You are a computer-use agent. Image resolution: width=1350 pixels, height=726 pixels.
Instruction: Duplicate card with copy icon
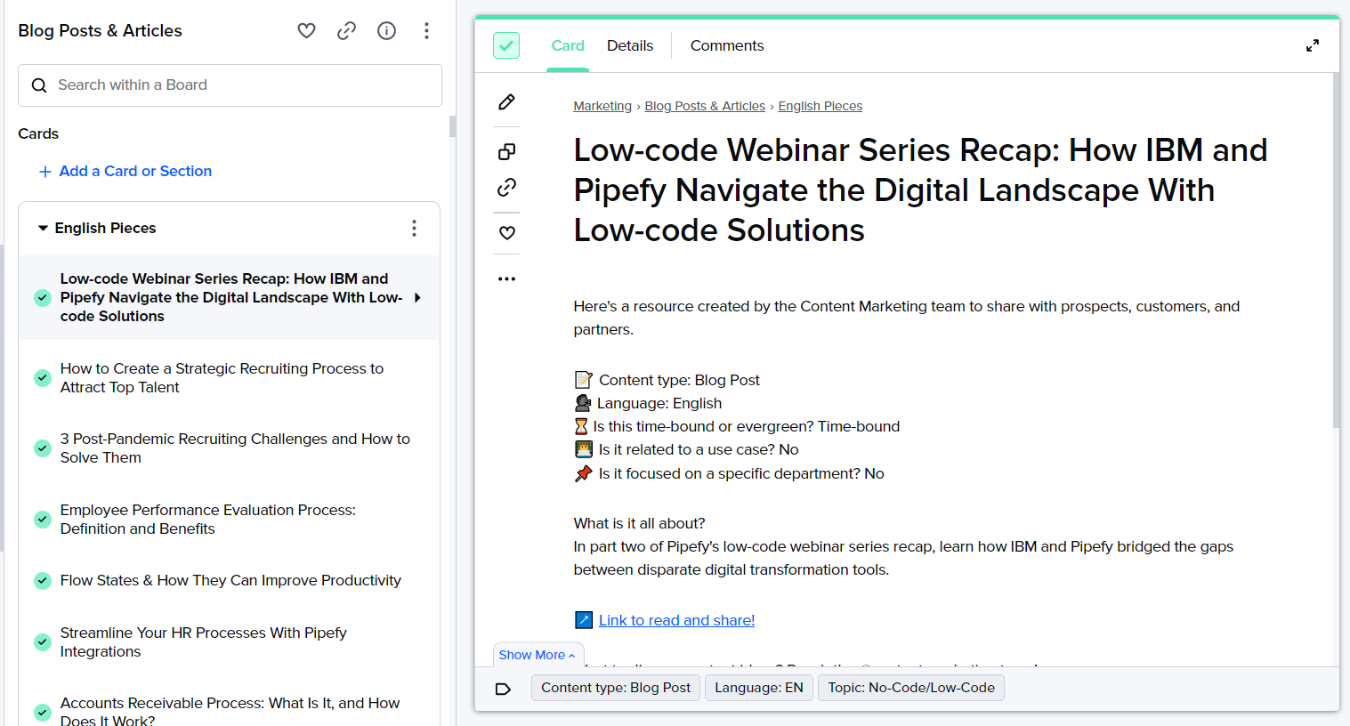506,152
